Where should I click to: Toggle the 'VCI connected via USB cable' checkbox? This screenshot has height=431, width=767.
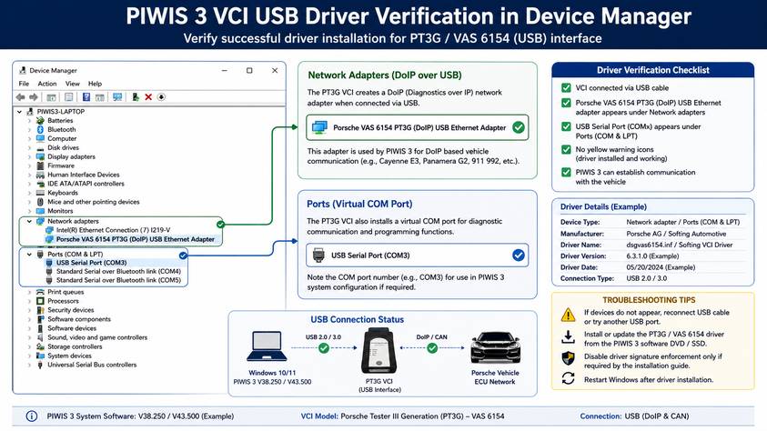(x=566, y=88)
